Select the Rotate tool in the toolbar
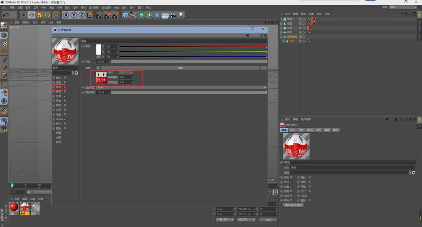Screen dimensions: 422x227 [47, 15]
